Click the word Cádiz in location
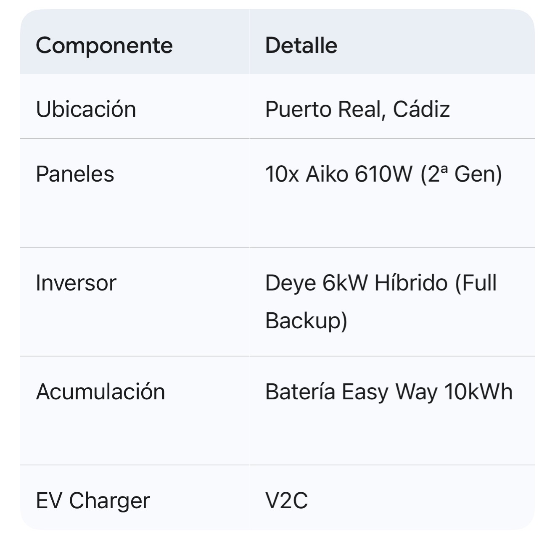555x549 pixels. point(421,109)
